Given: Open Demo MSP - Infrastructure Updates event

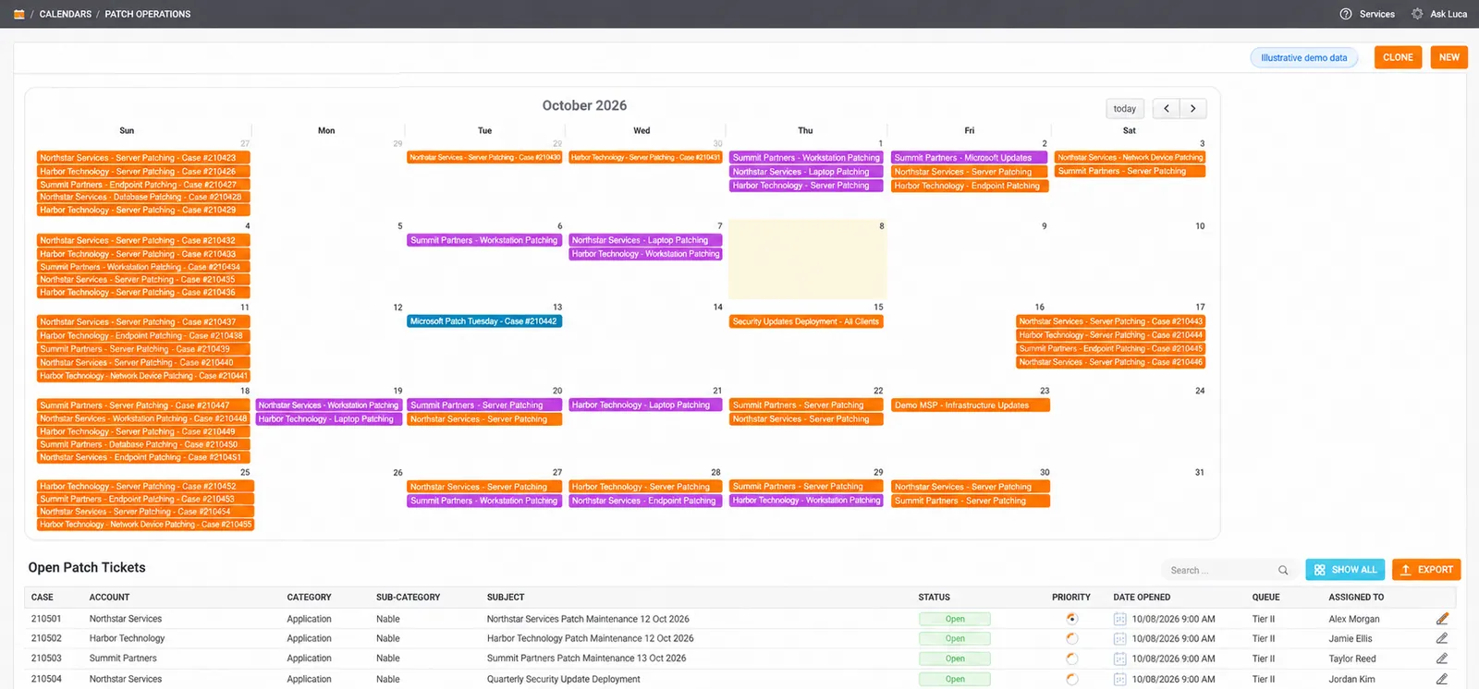Looking at the screenshot, I should 970,405.
